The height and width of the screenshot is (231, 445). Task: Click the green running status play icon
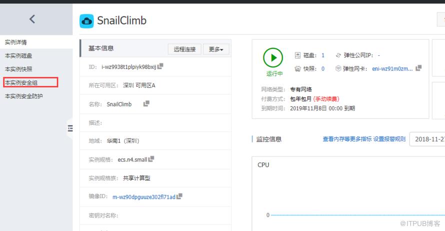coord(273,58)
